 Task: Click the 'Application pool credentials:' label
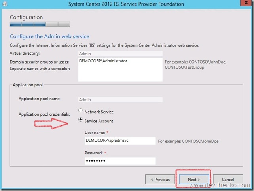coord(44,114)
